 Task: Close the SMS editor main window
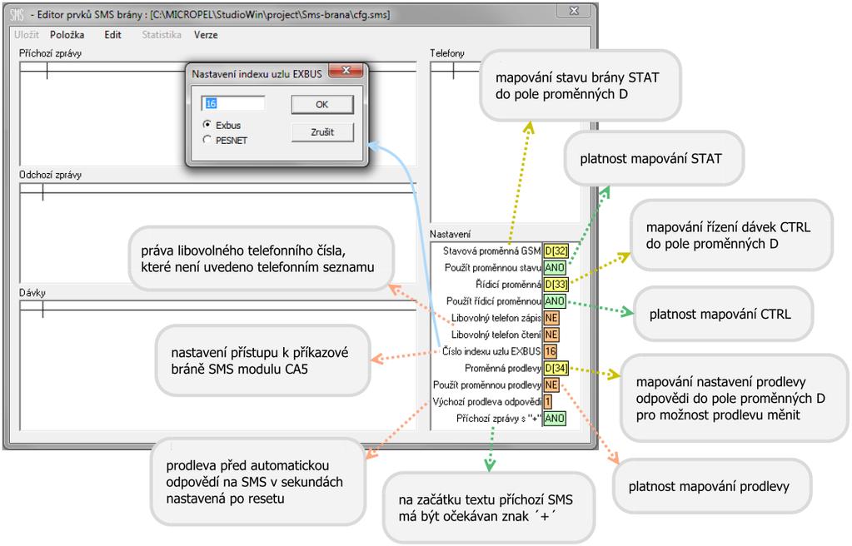[574, 11]
